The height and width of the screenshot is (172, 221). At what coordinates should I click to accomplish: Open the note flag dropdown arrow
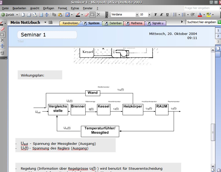tap(72, 15)
